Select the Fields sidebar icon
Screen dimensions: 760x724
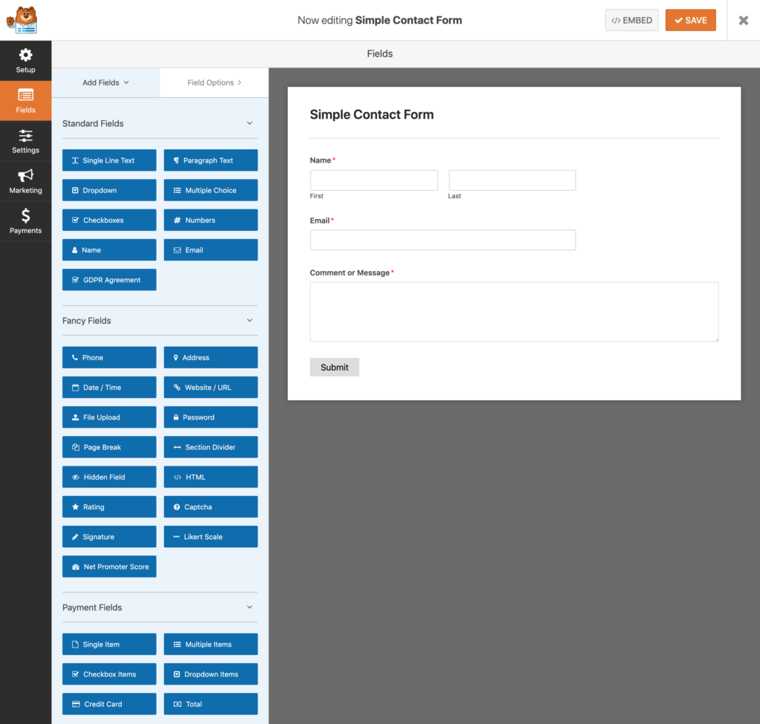(25, 100)
